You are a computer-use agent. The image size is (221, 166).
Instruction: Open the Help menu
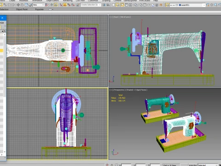tap(156, 1)
